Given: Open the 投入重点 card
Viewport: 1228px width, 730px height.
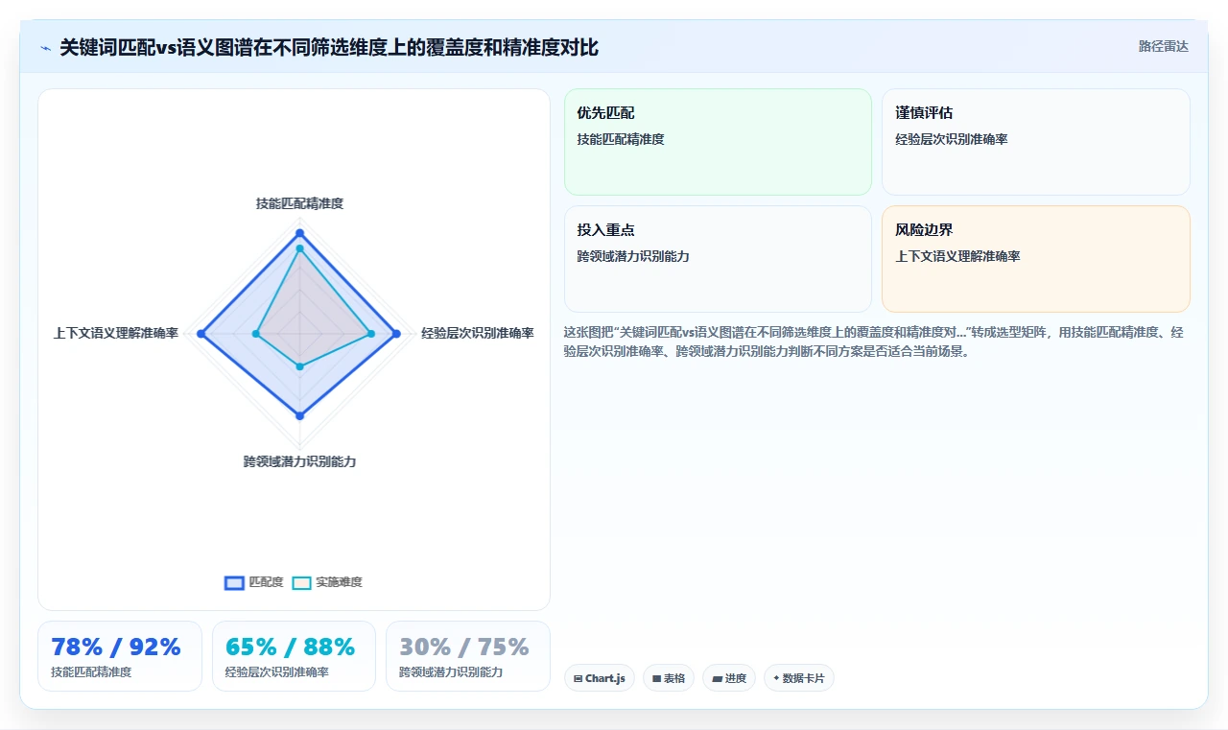Looking at the screenshot, I should (x=718, y=259).
